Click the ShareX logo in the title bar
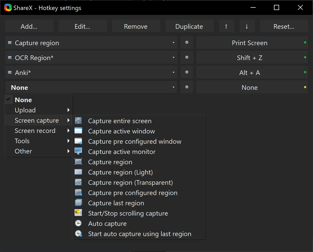Image resolution: width=313 pixels, height=252 pixels. (x=7, y=7)
